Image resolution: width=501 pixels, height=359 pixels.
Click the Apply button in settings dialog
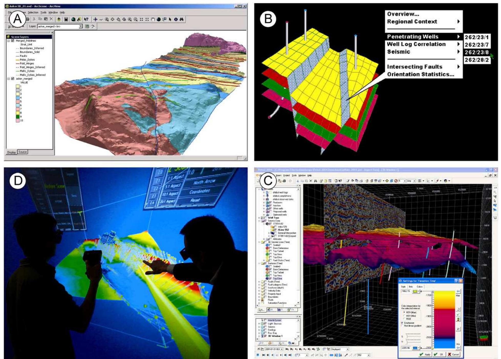pyautogui.click(x=425, y=354)
